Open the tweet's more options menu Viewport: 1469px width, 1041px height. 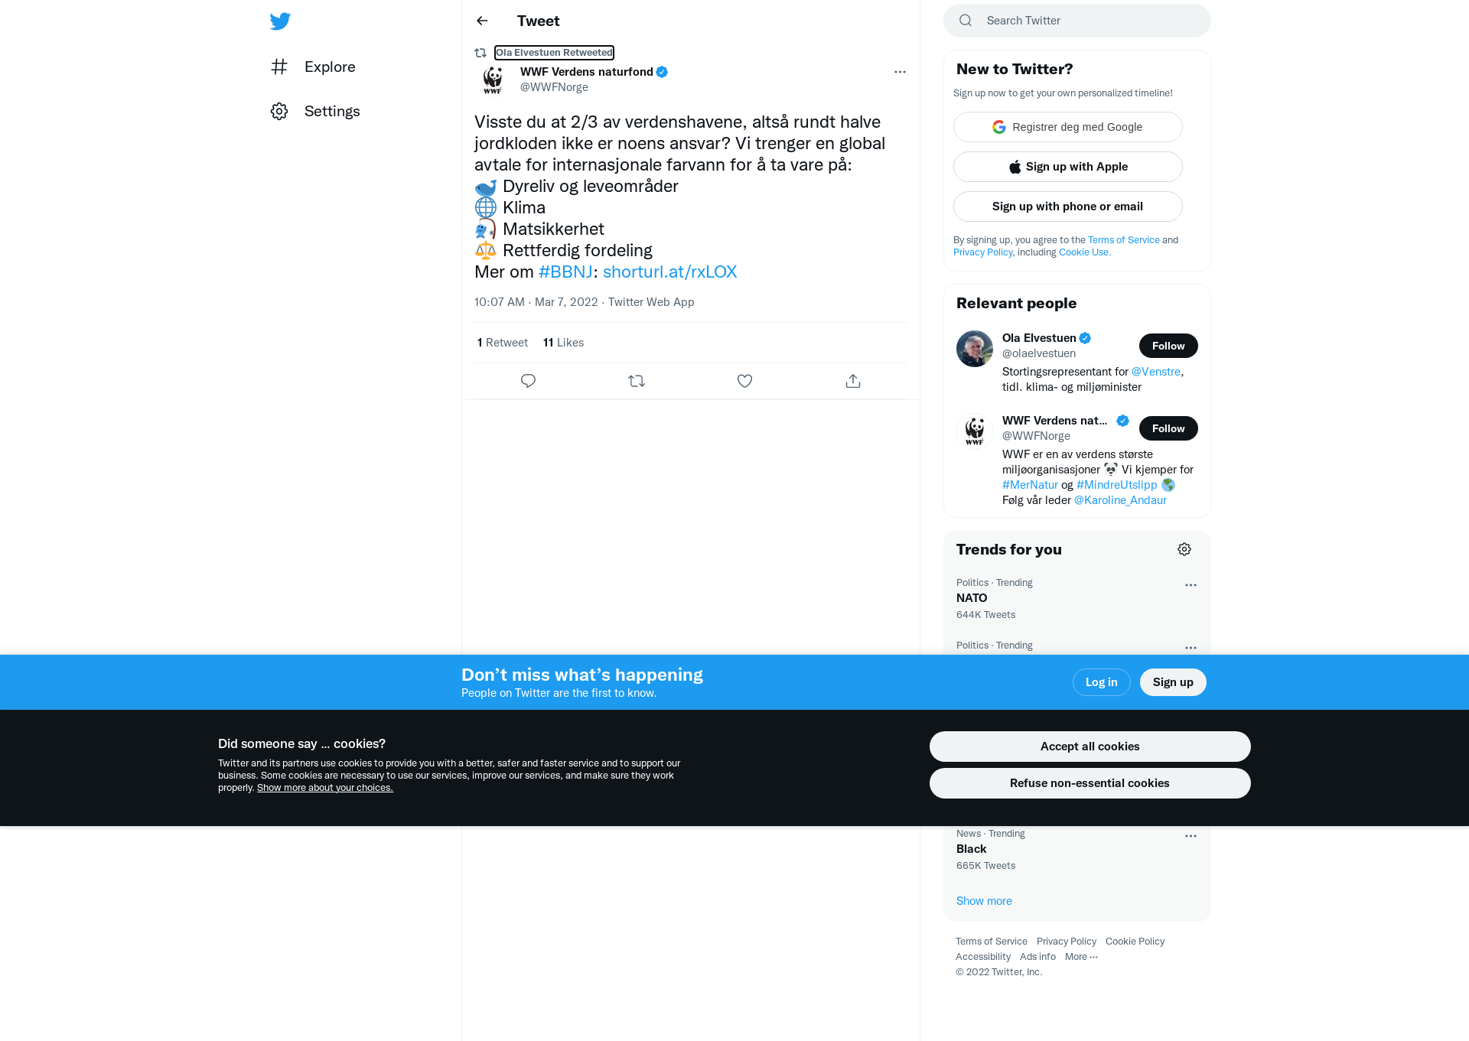point(900,72)
